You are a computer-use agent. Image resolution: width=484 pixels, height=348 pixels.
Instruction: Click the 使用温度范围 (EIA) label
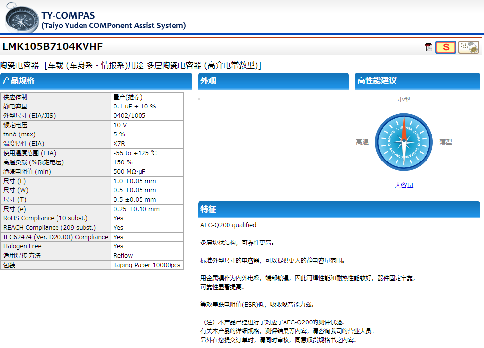pos(29,153)
